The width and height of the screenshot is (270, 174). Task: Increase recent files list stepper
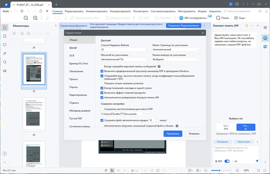point(147,48)
